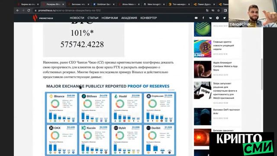This screenshot has height=156, width=277.
Task: Click the hooded hacker Ankr thumbnail
Action: point(203,117)
